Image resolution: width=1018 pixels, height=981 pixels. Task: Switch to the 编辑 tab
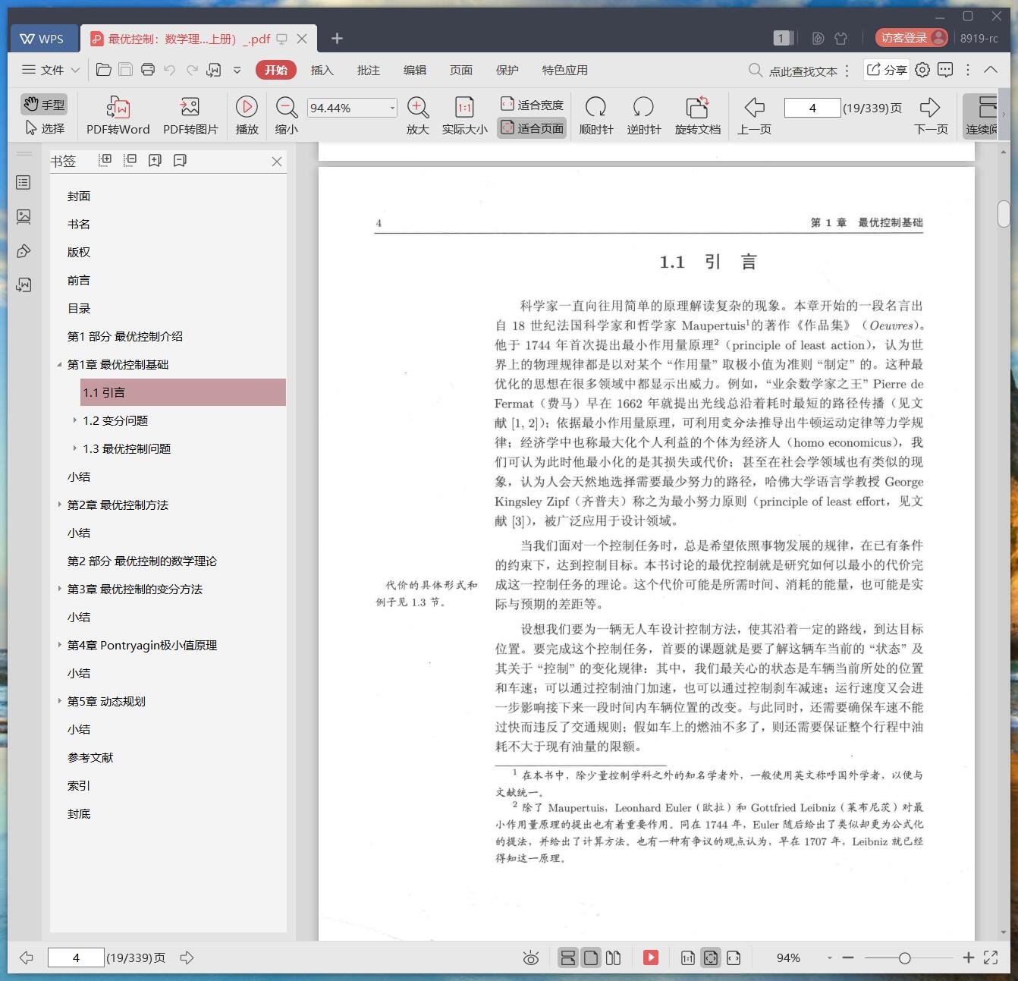pos(414,70)
